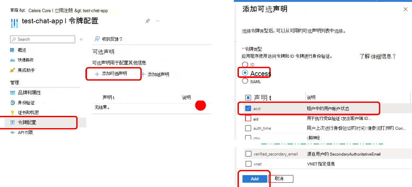Click the feedback person icon
This screenshot has height=187, width=412.
97,39
